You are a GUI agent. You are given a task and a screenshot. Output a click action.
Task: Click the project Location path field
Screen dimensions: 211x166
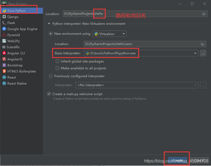point(132,14)
